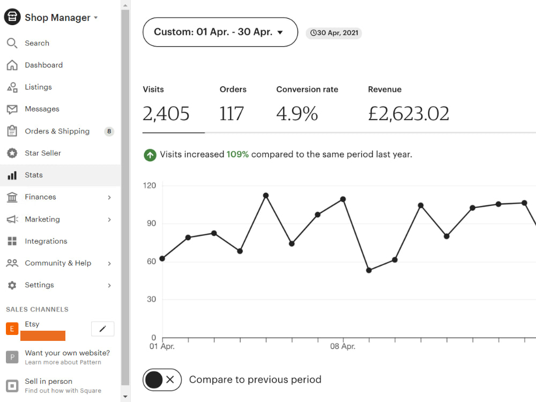The image size is (536, 402).
Task: Click the highest visits data point
Action: [x=266, y=196]
